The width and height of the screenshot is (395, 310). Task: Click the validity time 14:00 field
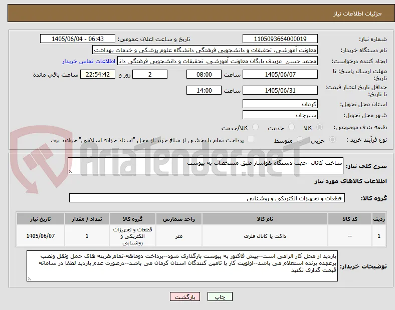(204, 90)
